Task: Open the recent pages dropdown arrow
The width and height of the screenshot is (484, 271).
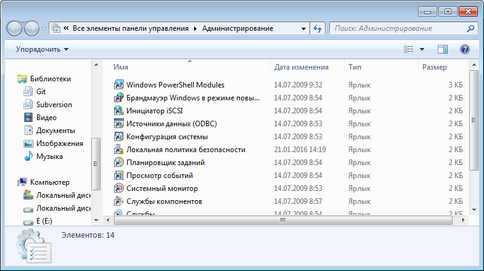Action: click(x=44, y=29)
